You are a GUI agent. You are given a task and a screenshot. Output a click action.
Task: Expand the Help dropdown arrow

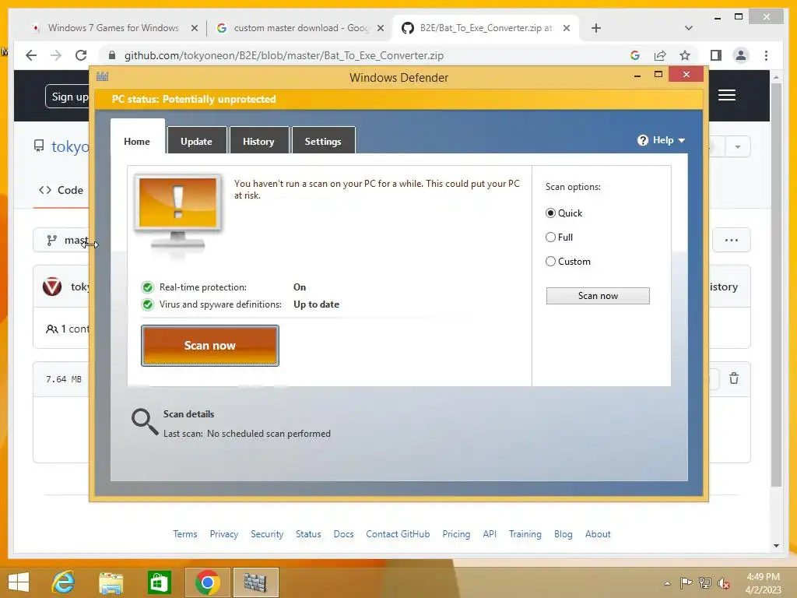tap(682, 140)
